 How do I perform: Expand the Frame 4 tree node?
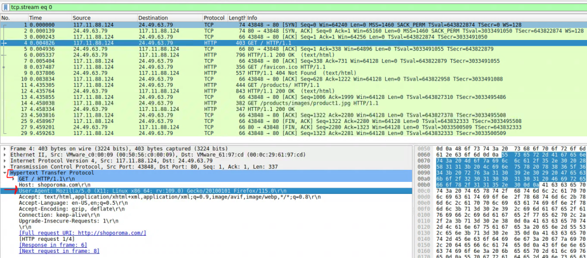(6, 148)
